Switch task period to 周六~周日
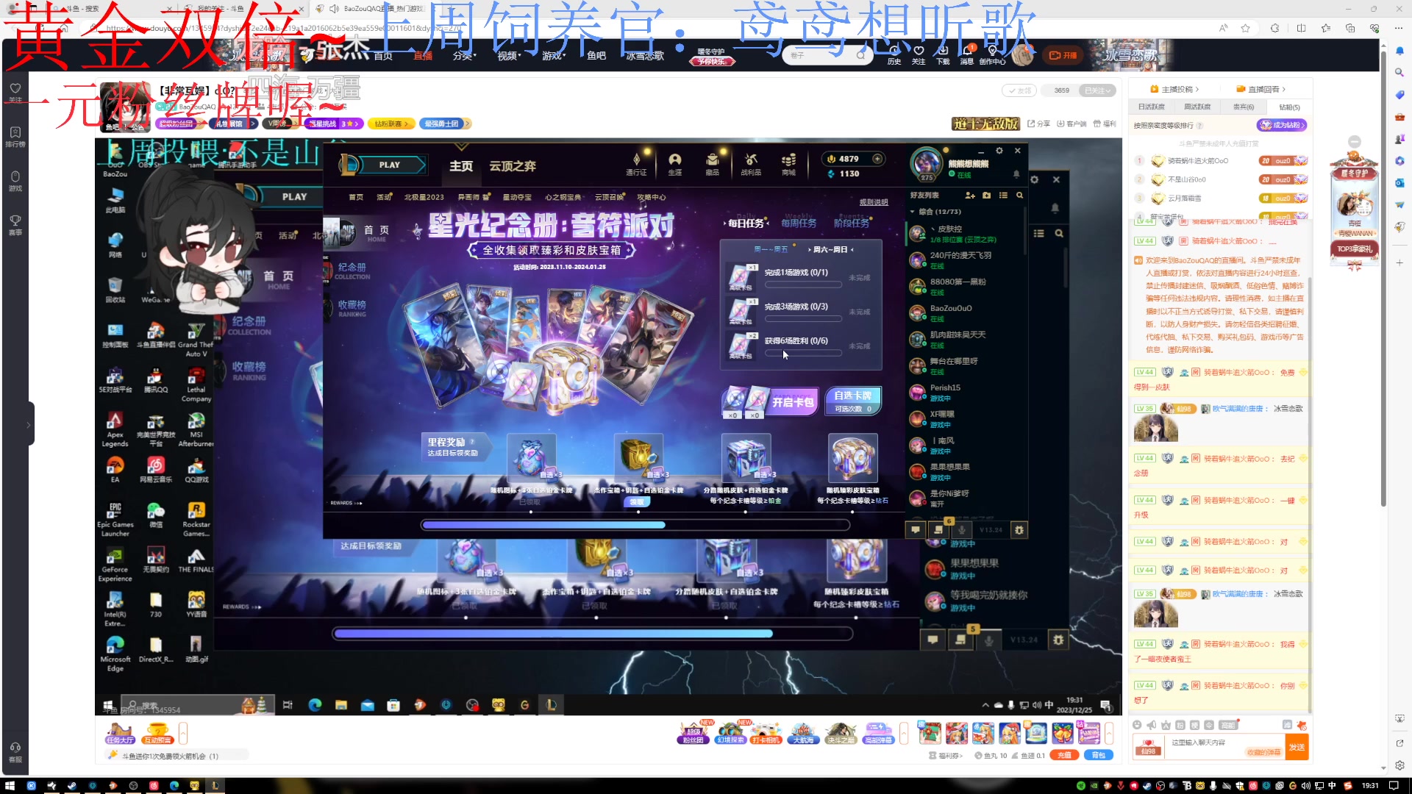Image resolution: width=1412 pixels, height=794 pixels. 831,249
